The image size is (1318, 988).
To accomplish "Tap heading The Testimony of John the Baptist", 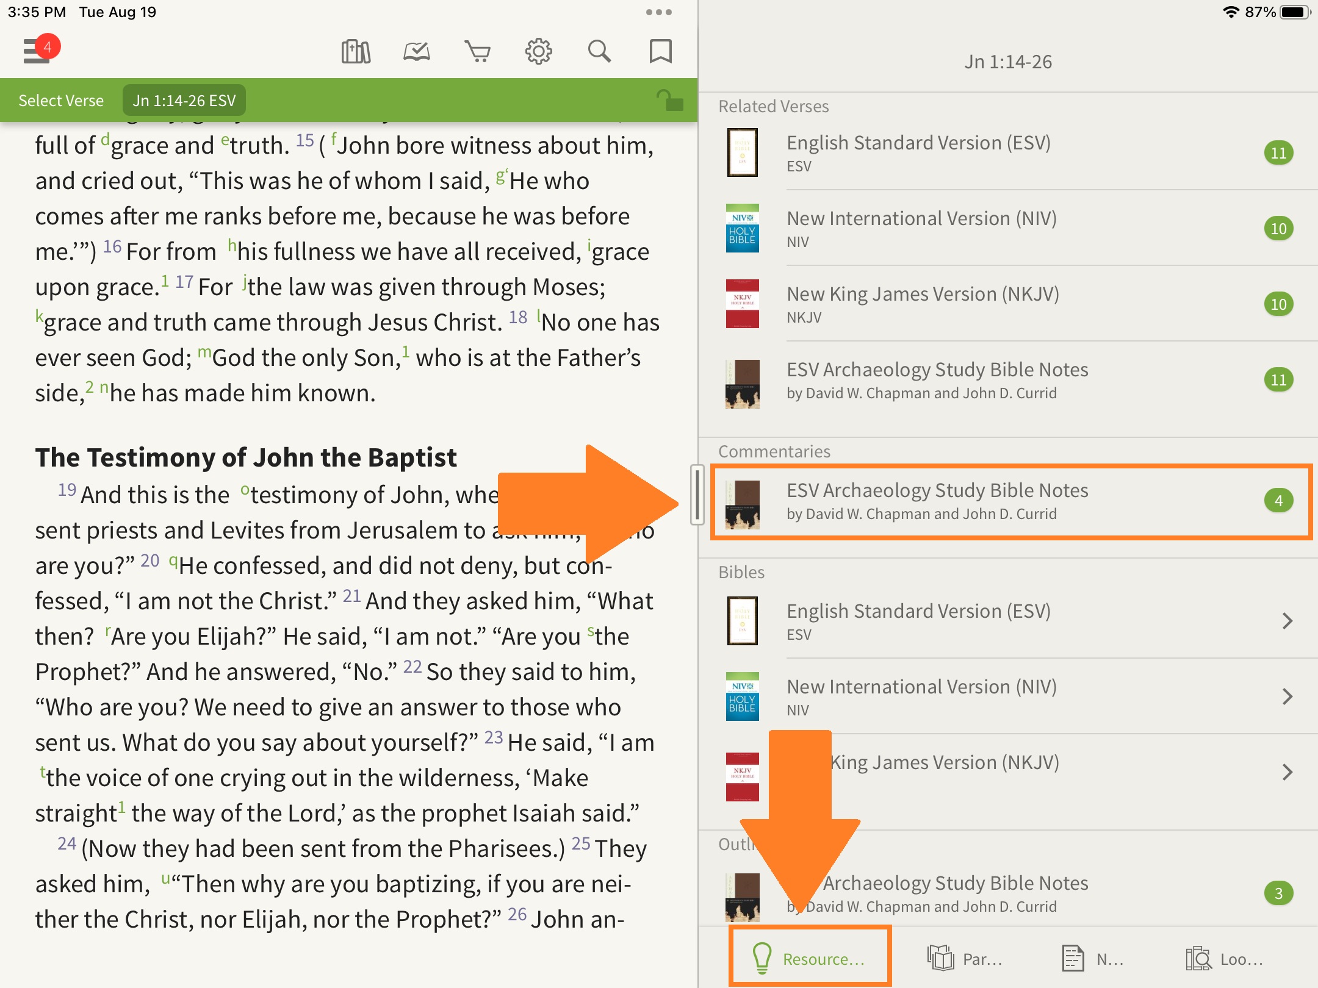I will coord(246,457).
